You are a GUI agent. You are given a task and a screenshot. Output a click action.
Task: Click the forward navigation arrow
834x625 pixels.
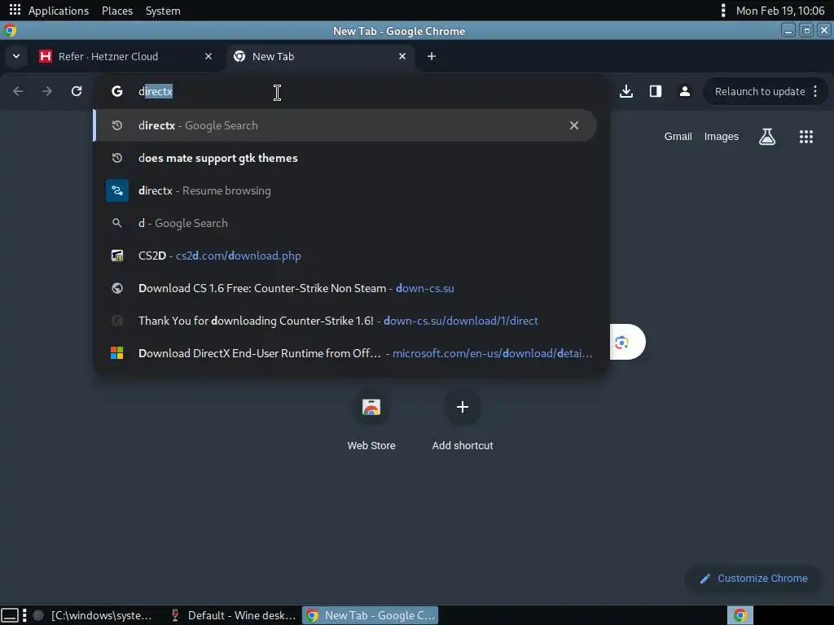tap(47, 91)
